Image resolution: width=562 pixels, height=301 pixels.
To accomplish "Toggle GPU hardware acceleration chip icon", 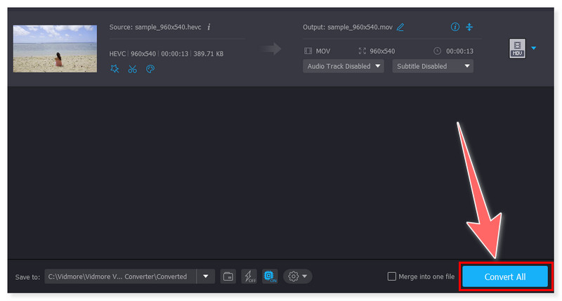I will [269, 276].
